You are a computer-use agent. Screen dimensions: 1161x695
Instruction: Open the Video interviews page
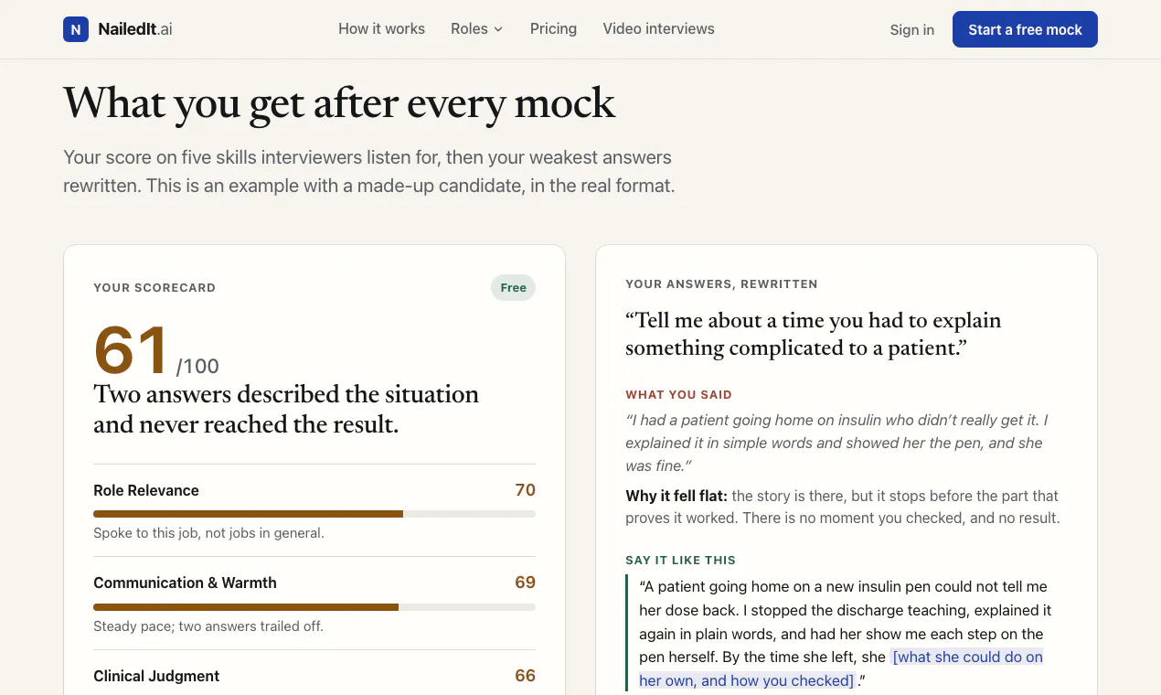658,29
